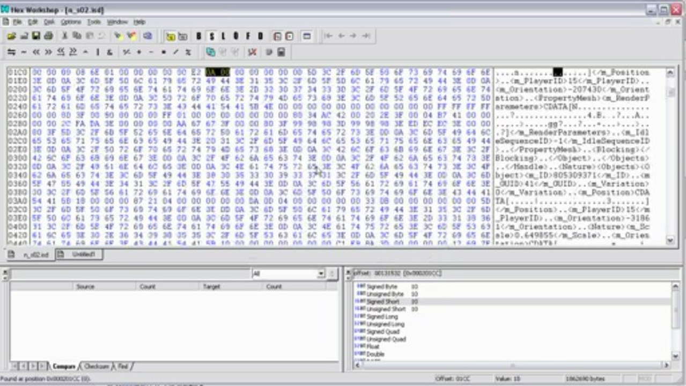Open the Tools menu
The height and width of the screenshot is (386, 686).
click(94, 22)
